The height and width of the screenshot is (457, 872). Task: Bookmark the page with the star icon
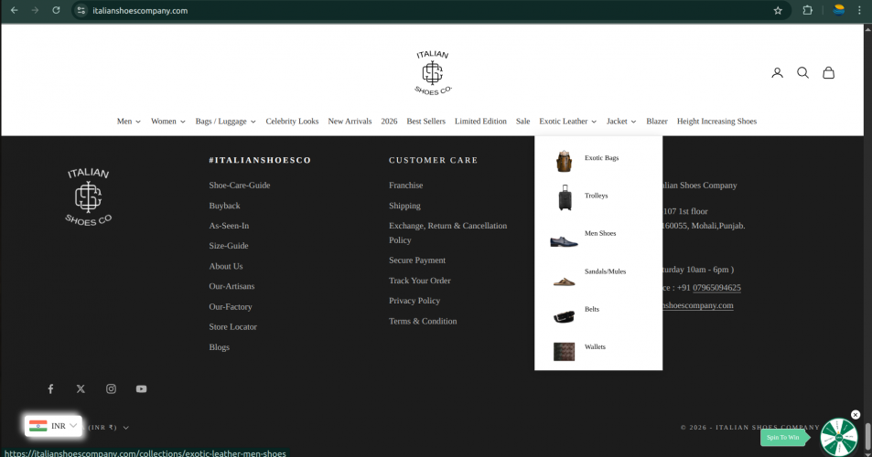point(778,11)
